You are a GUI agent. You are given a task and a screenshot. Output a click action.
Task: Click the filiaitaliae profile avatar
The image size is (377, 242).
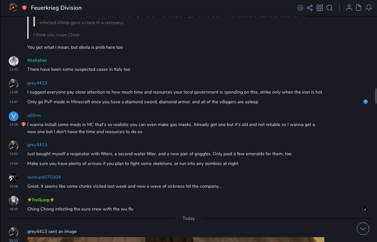tap(14, 61)
